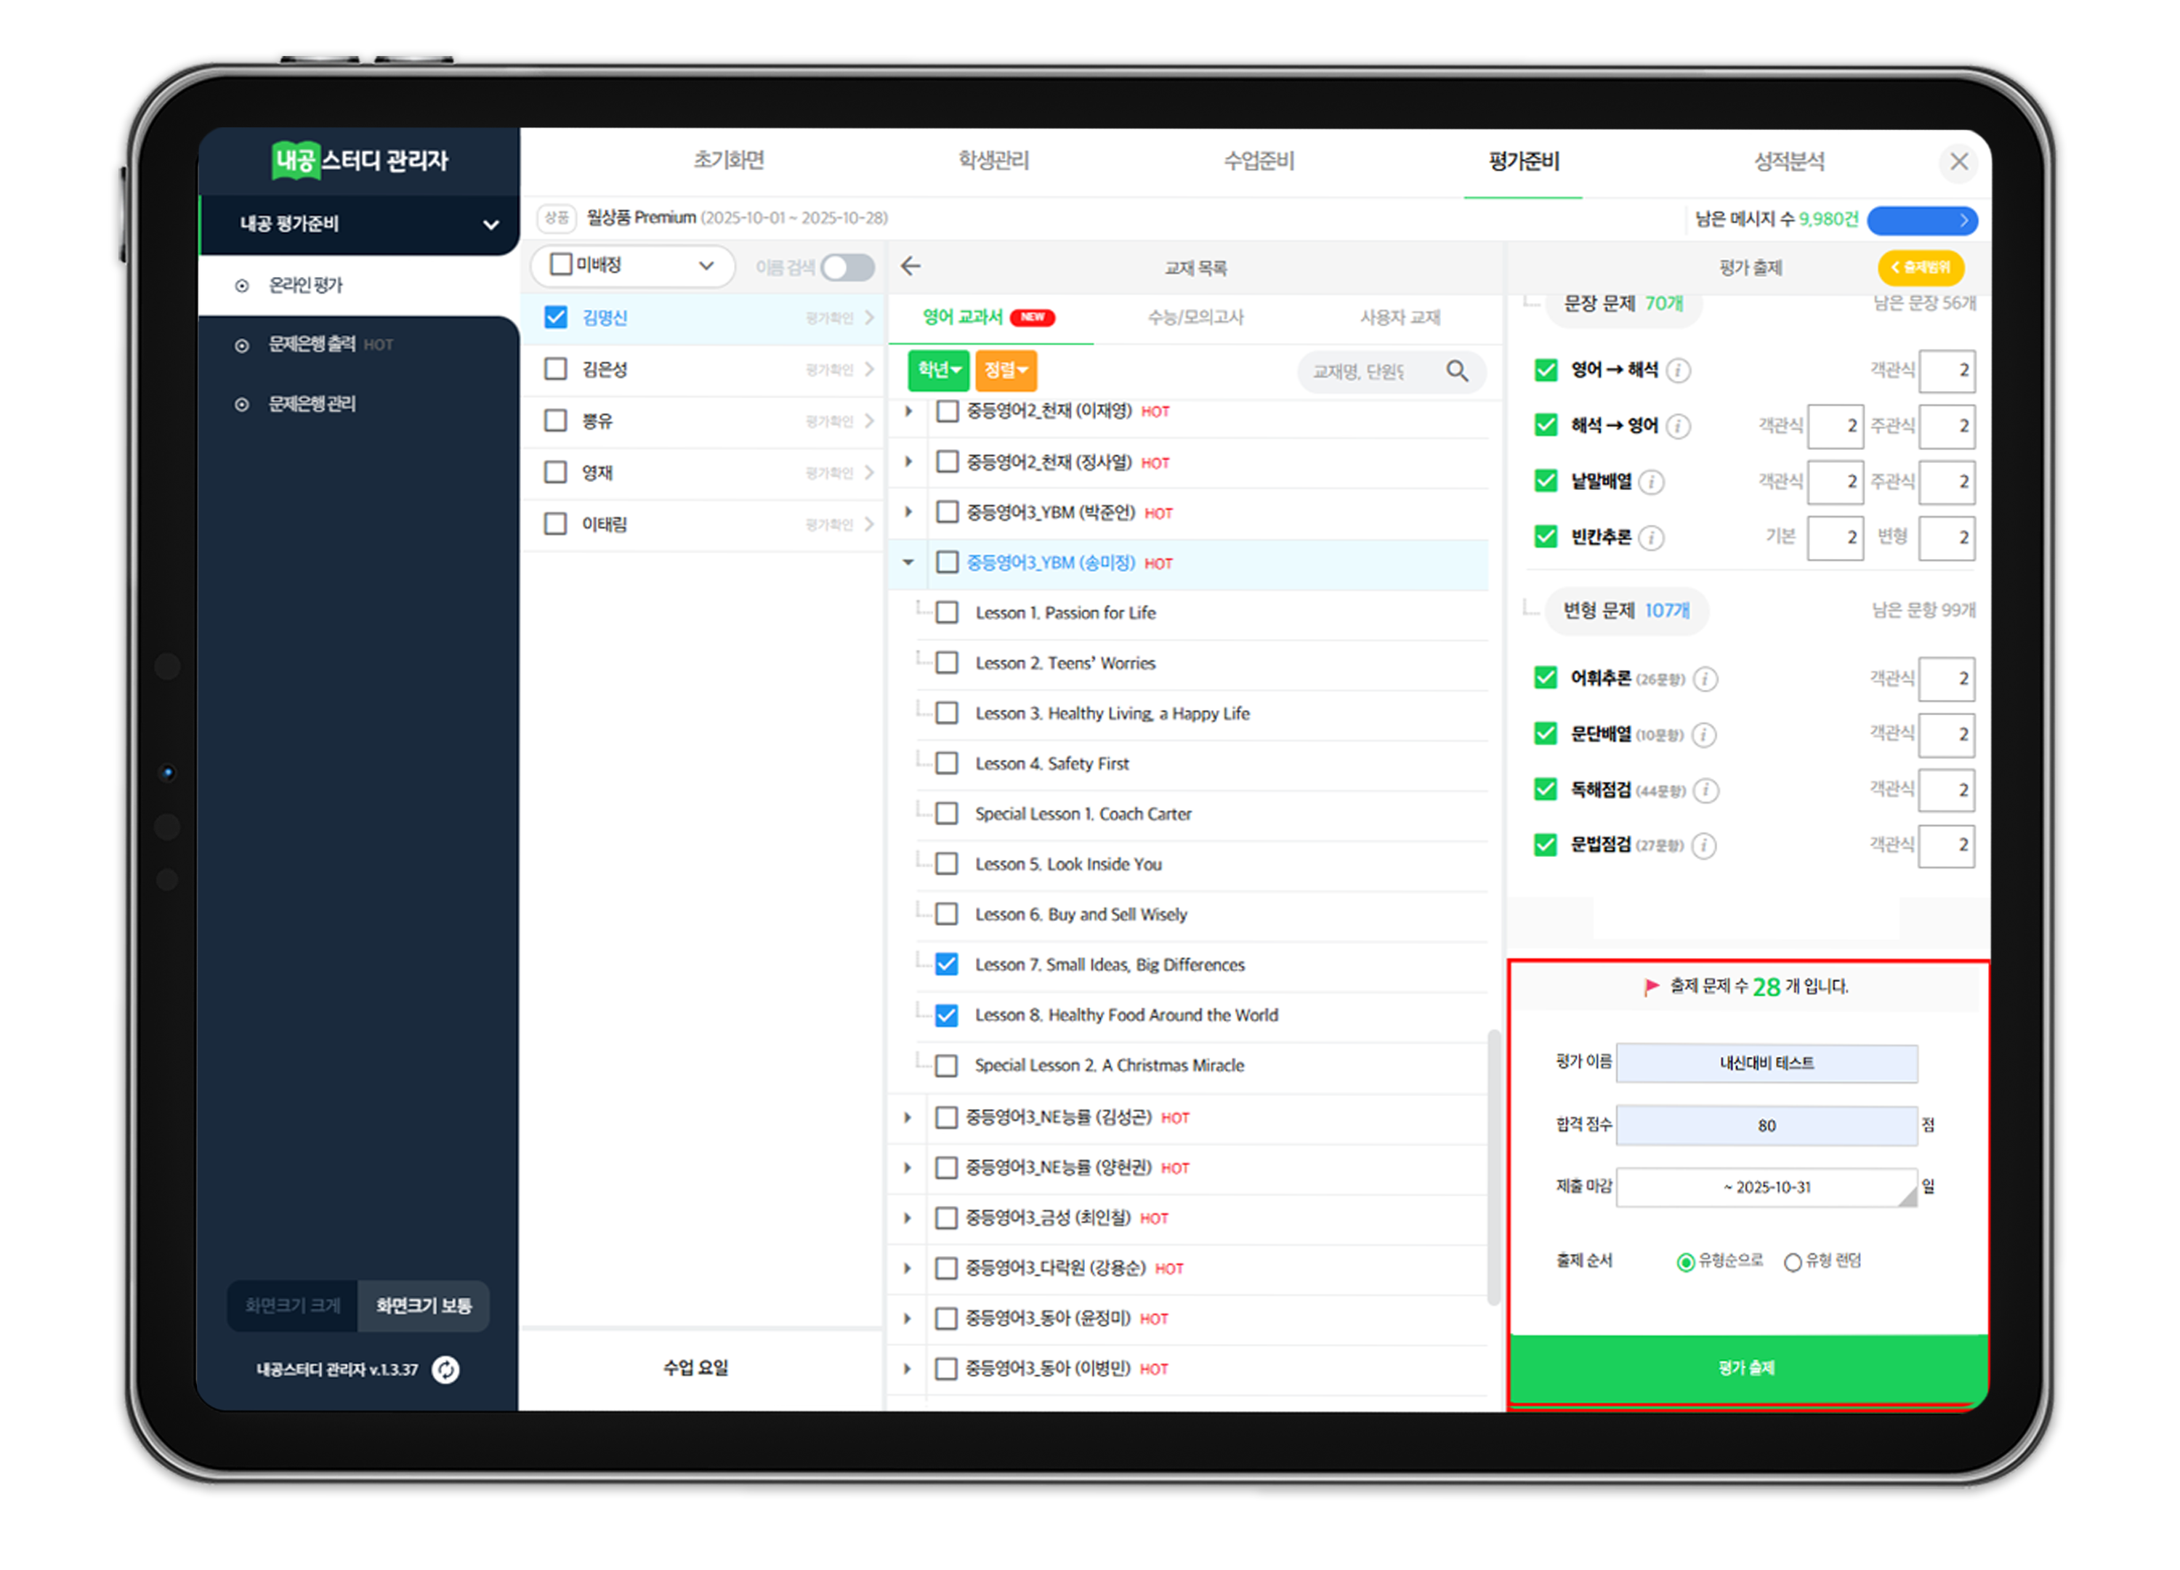
Task: Switch to the 성적분석 top tab
Action: point(1789,161)
